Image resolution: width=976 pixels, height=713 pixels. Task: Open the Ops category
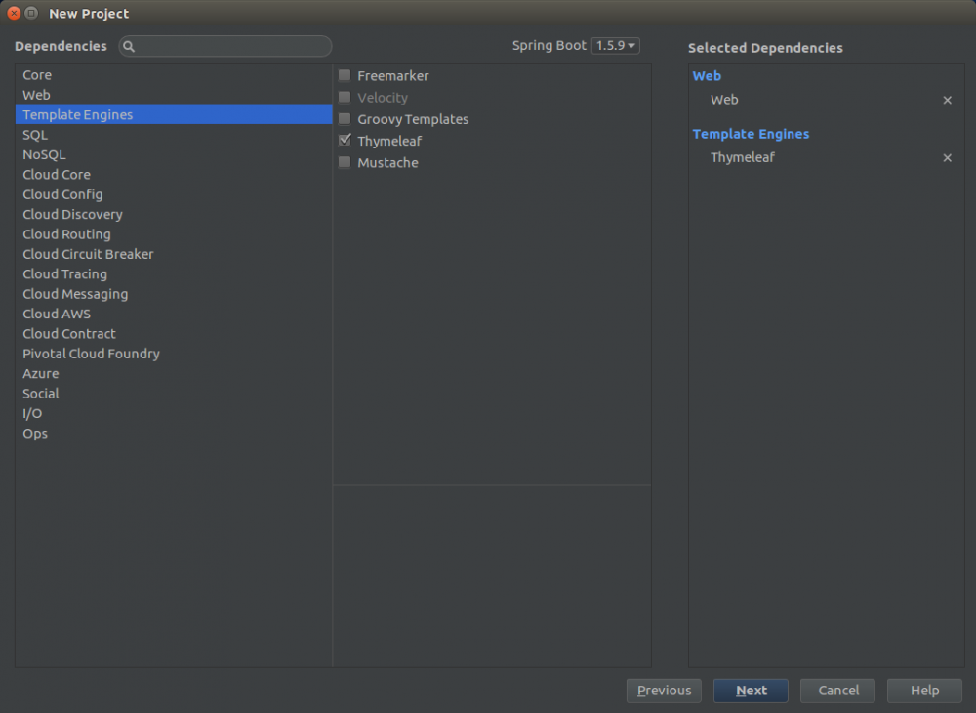(x=35, y=434)
